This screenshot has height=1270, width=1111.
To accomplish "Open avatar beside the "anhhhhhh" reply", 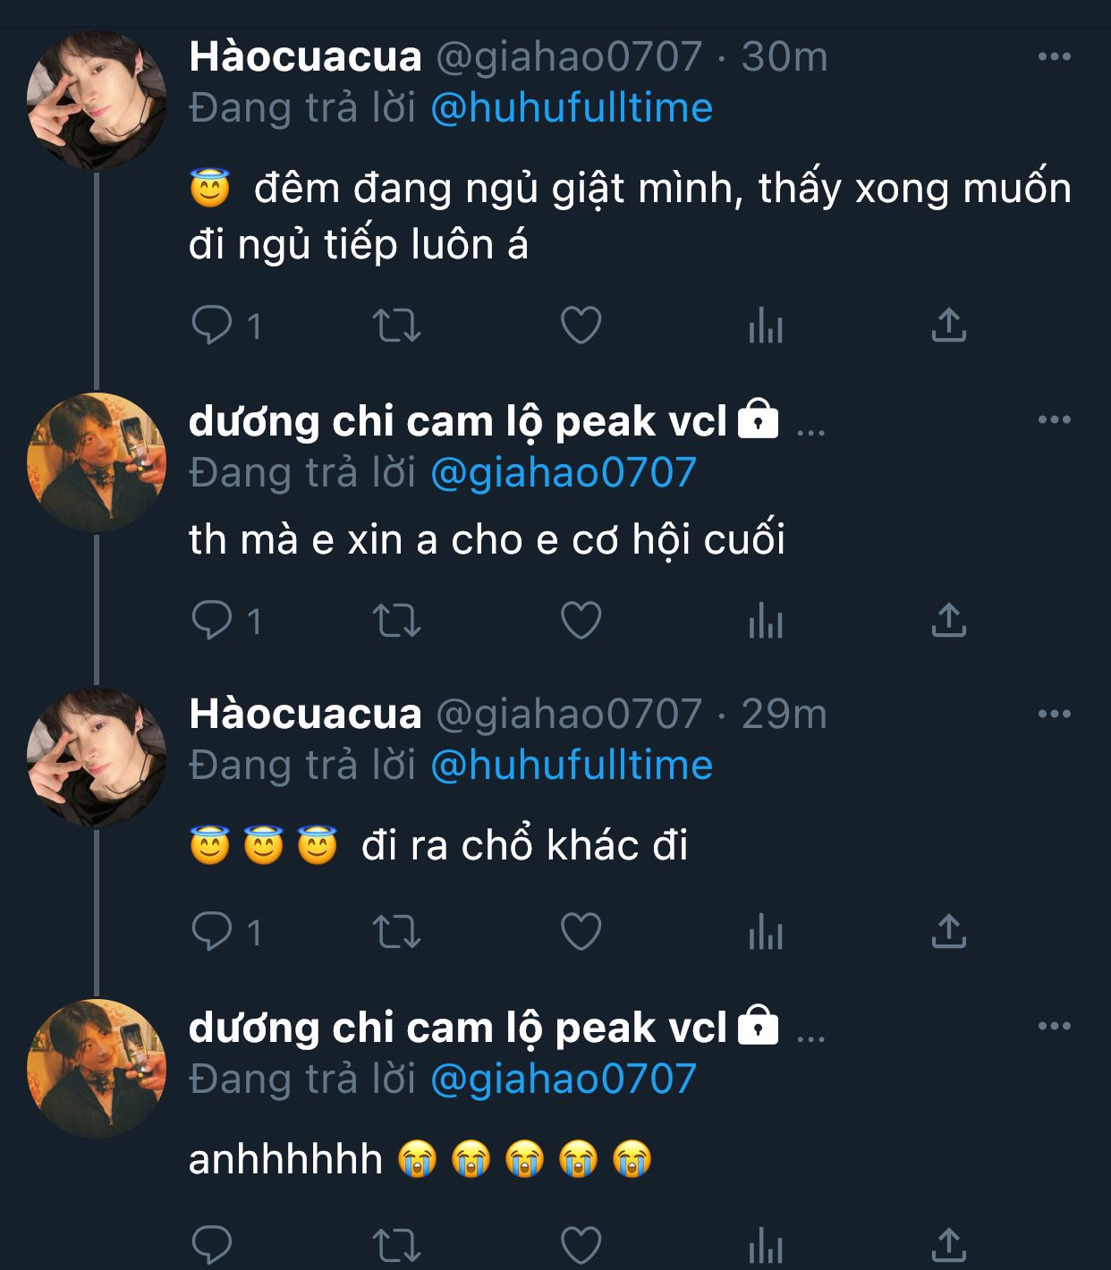I will [x=96, y=1068].
